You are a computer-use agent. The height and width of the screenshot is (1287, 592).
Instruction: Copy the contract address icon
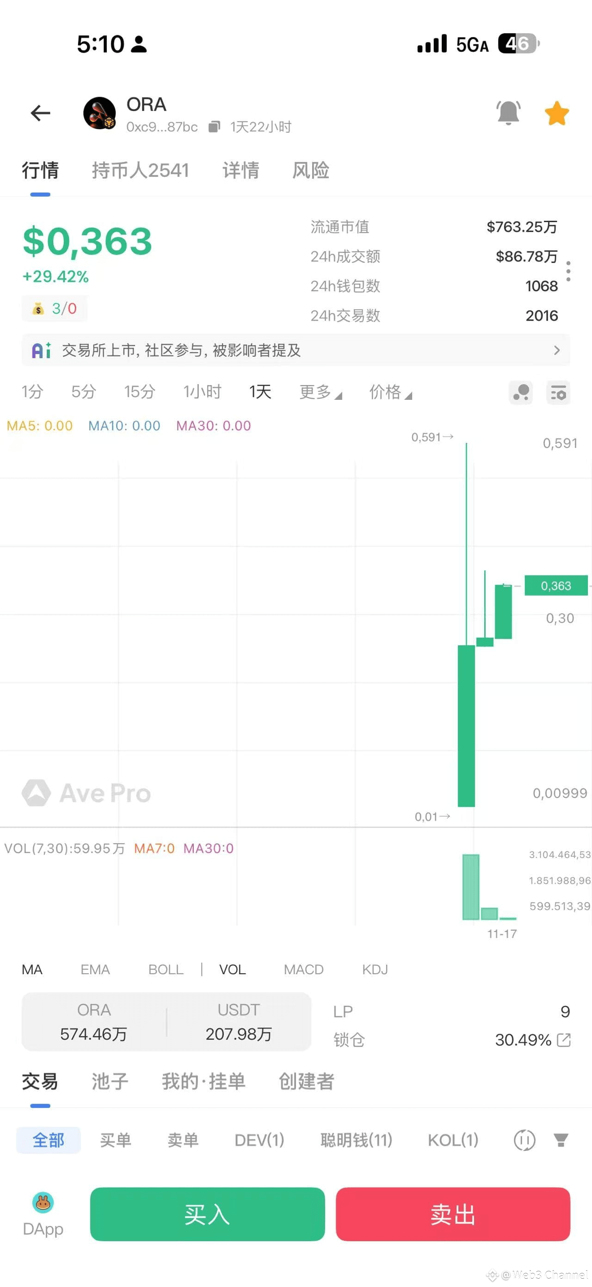[x=214, y=127]
